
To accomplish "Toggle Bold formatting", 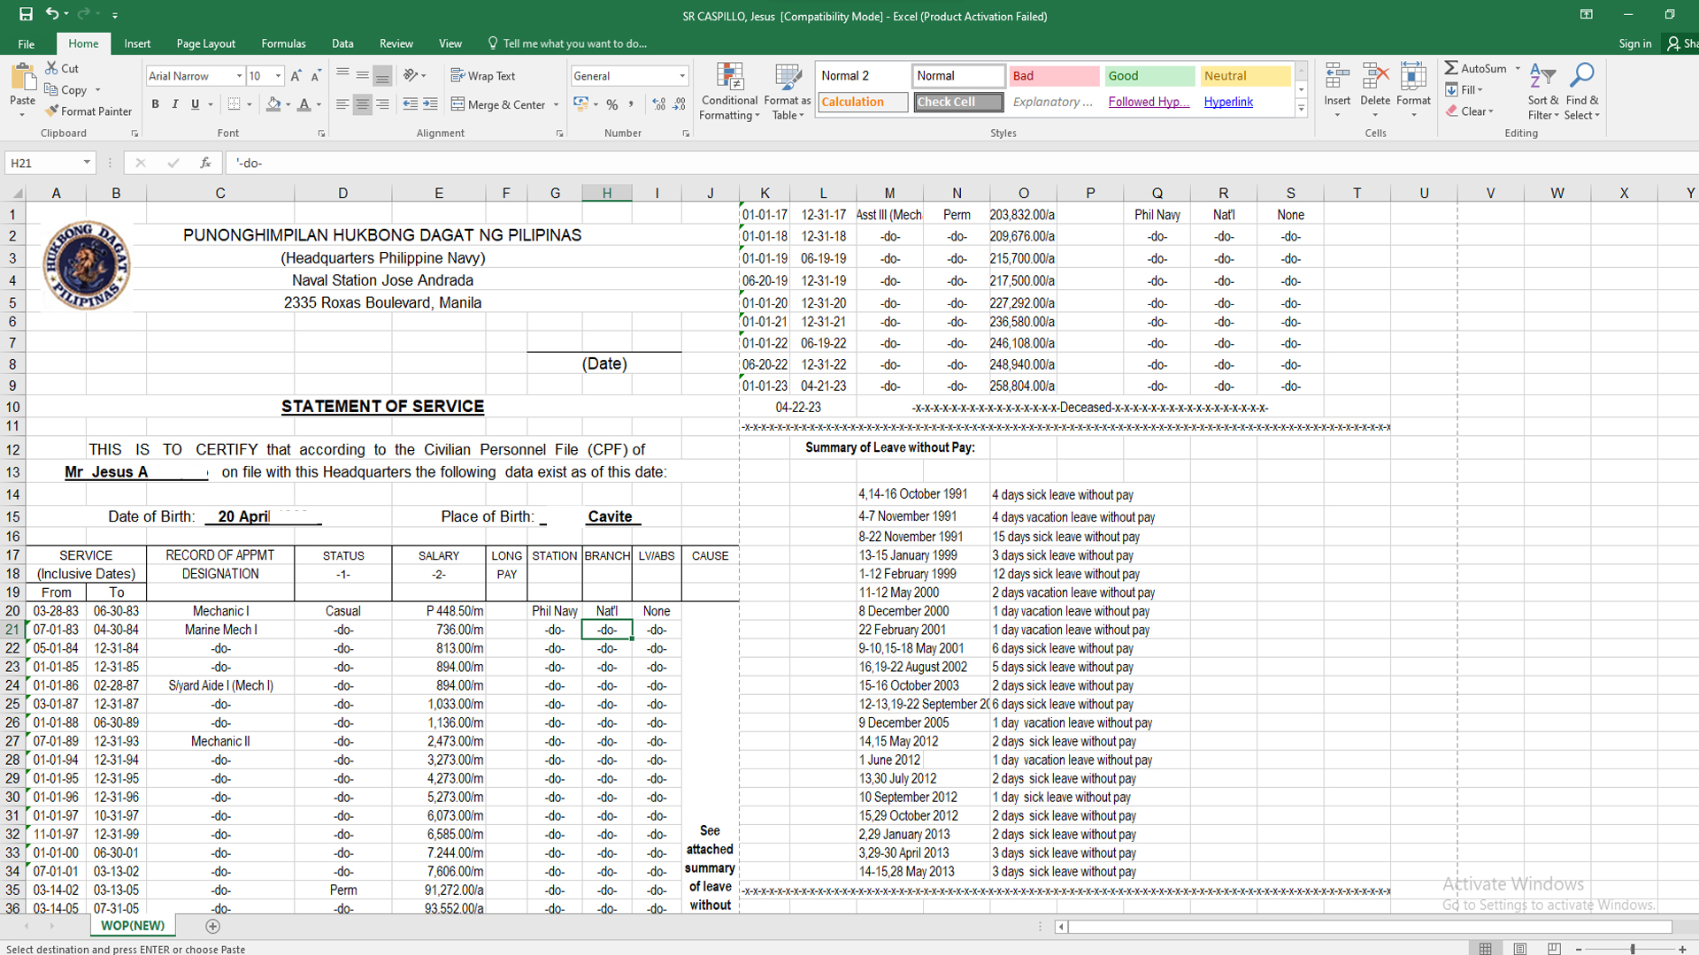I will (x=155, y=104).
